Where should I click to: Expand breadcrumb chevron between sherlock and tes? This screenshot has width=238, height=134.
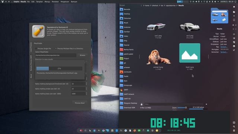(x=160, y=6)
